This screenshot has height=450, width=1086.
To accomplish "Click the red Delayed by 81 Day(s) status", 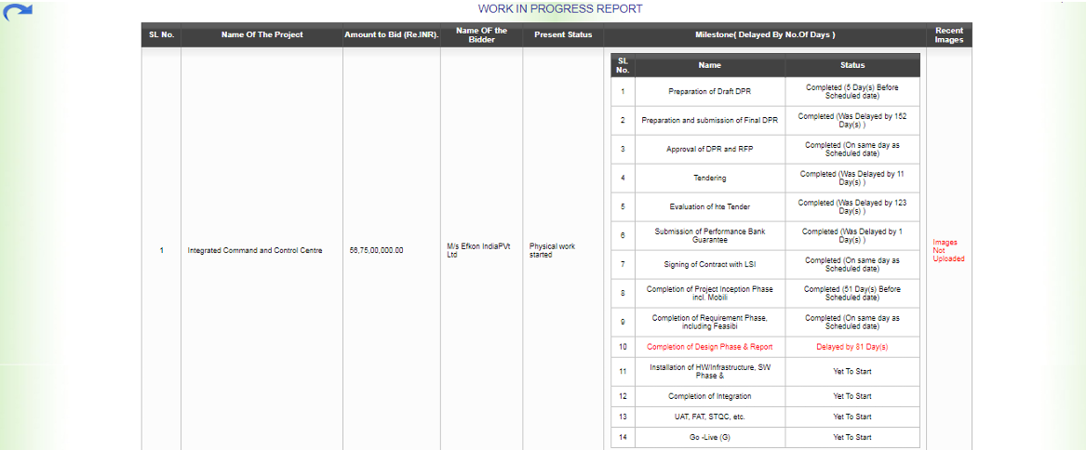I will click(x=851, y=347).
